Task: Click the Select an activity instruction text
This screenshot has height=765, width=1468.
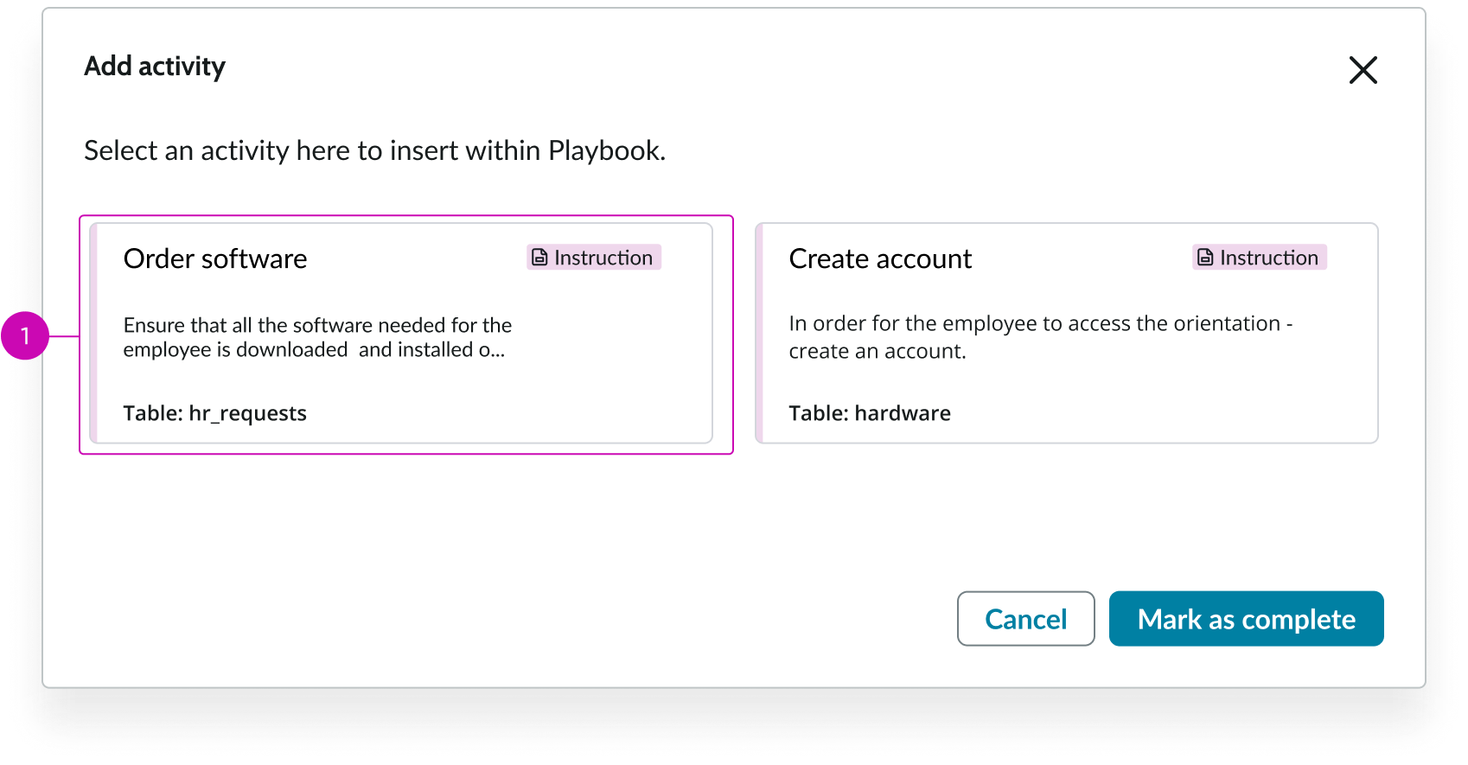Action: 374,150
